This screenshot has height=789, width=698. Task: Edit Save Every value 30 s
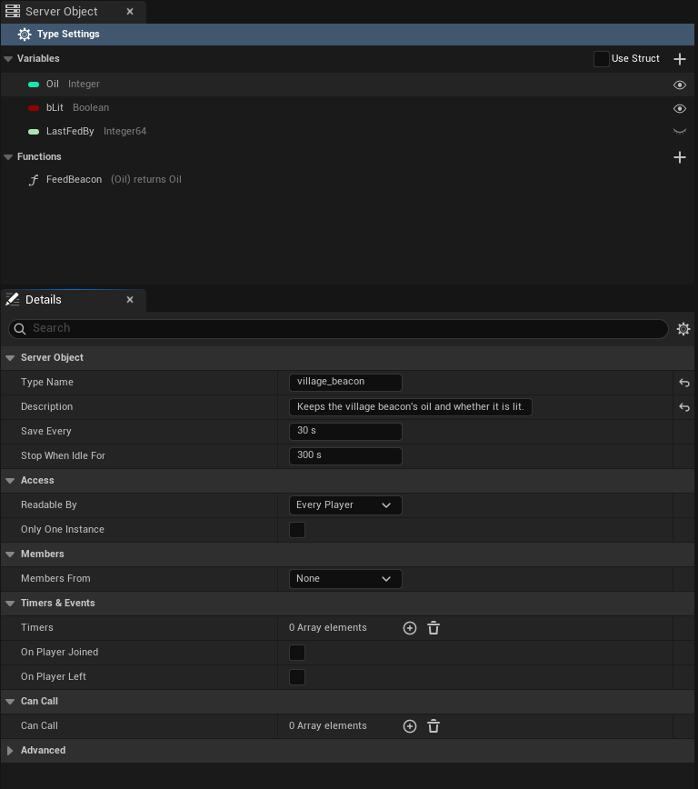tap(345, 431)
